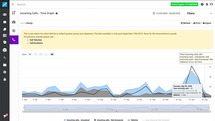Set zoom to 1m
The width and height of the screenshot is (215, 121).
point(35,54)
